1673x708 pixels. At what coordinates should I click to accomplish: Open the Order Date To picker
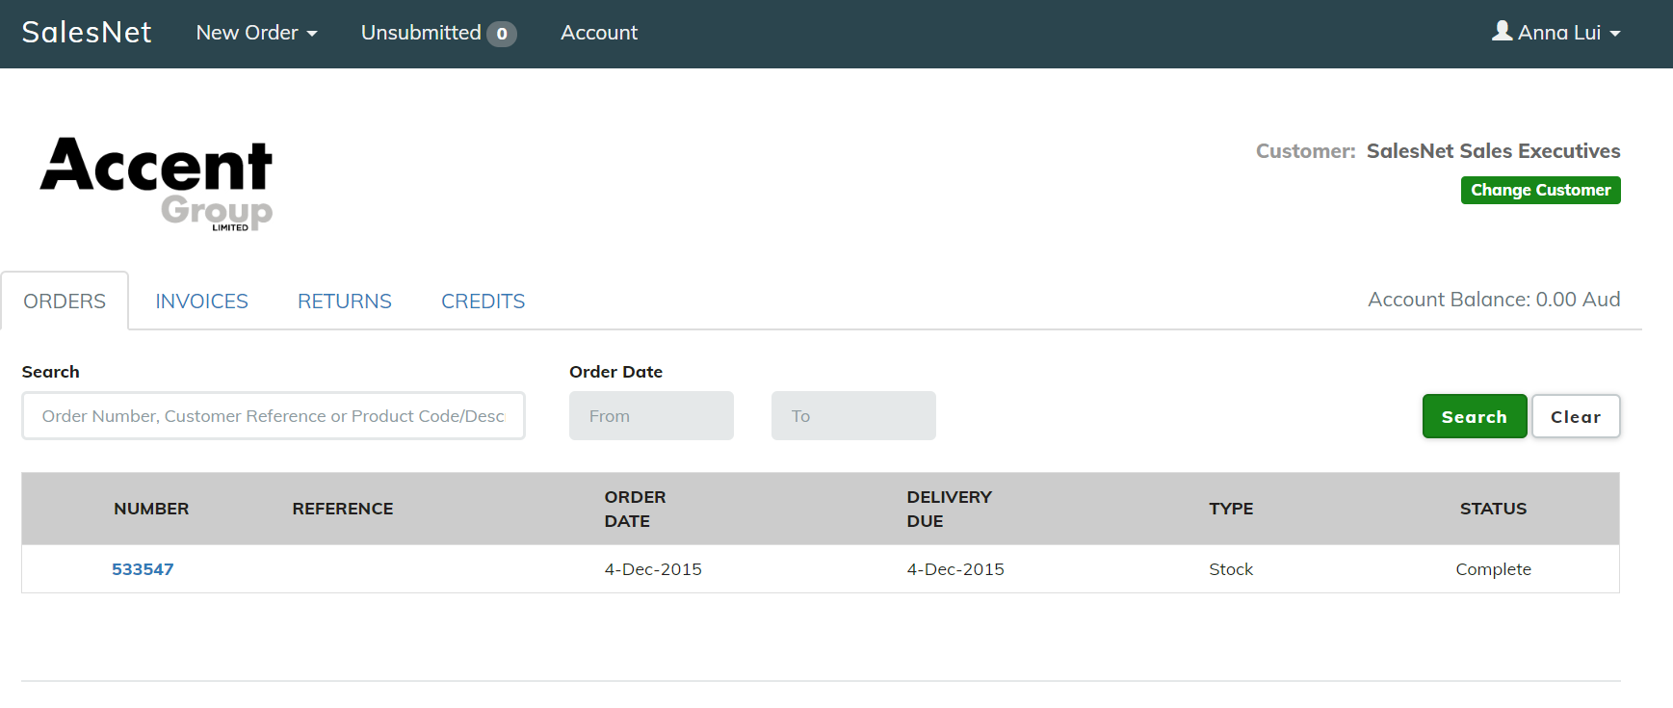853,416
